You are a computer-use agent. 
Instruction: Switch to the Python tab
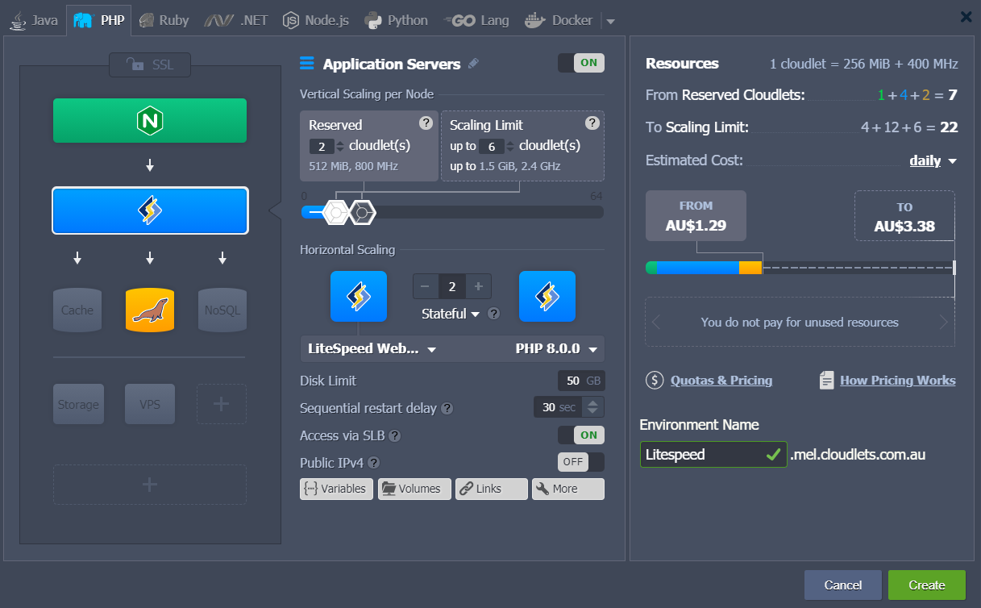[397, 20]
